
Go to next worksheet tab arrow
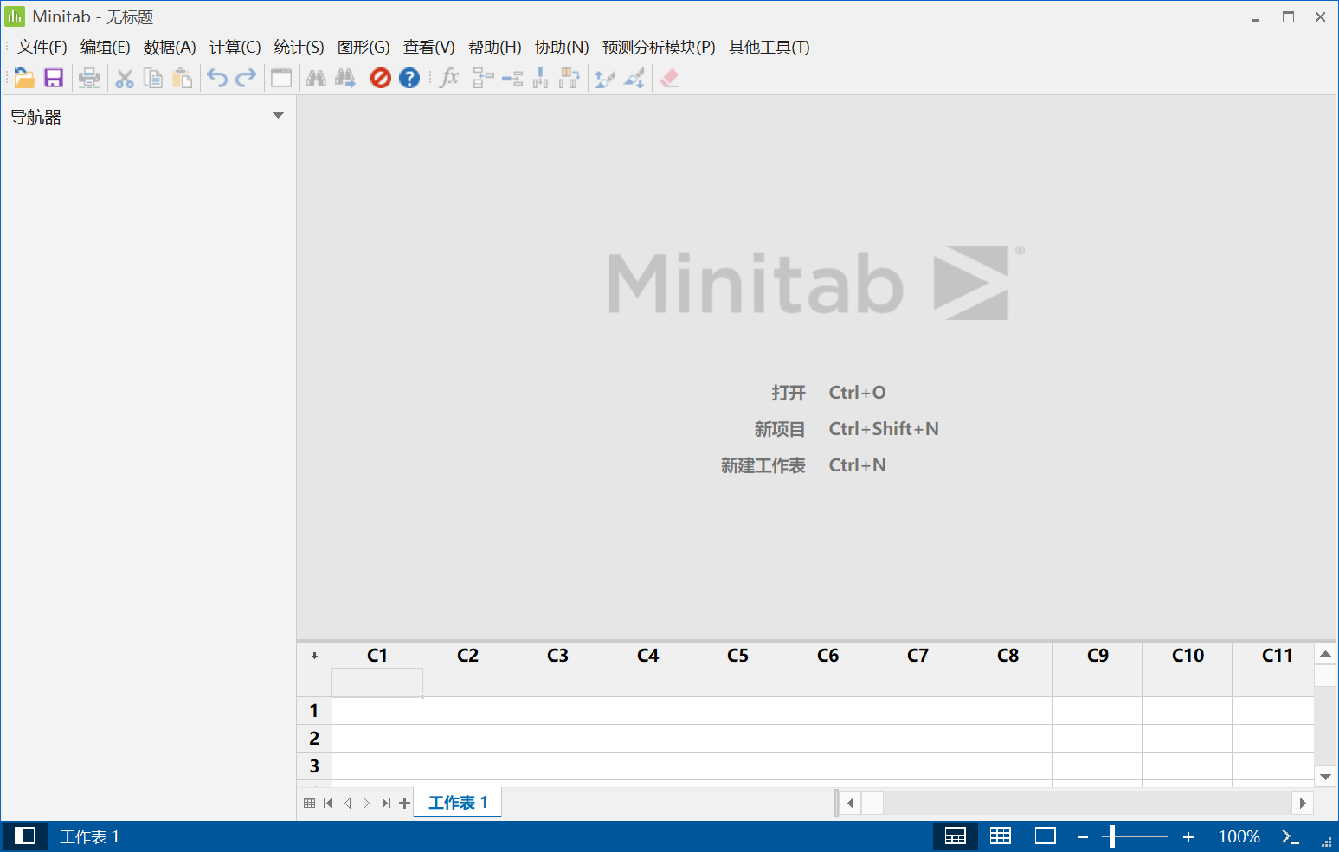[367, 803]
